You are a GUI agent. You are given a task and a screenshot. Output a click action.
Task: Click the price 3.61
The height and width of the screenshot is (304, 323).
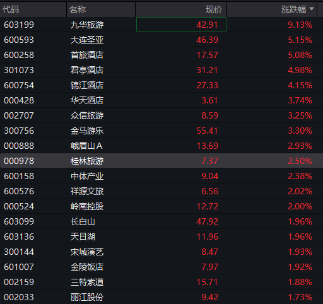click(210, 100)
